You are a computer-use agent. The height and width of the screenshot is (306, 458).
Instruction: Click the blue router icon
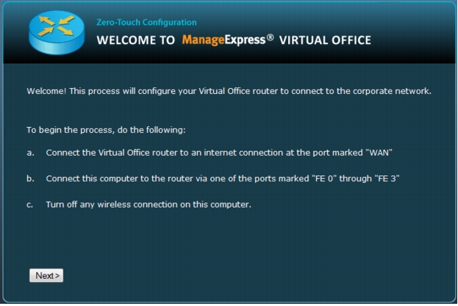[x=57, y=32]
